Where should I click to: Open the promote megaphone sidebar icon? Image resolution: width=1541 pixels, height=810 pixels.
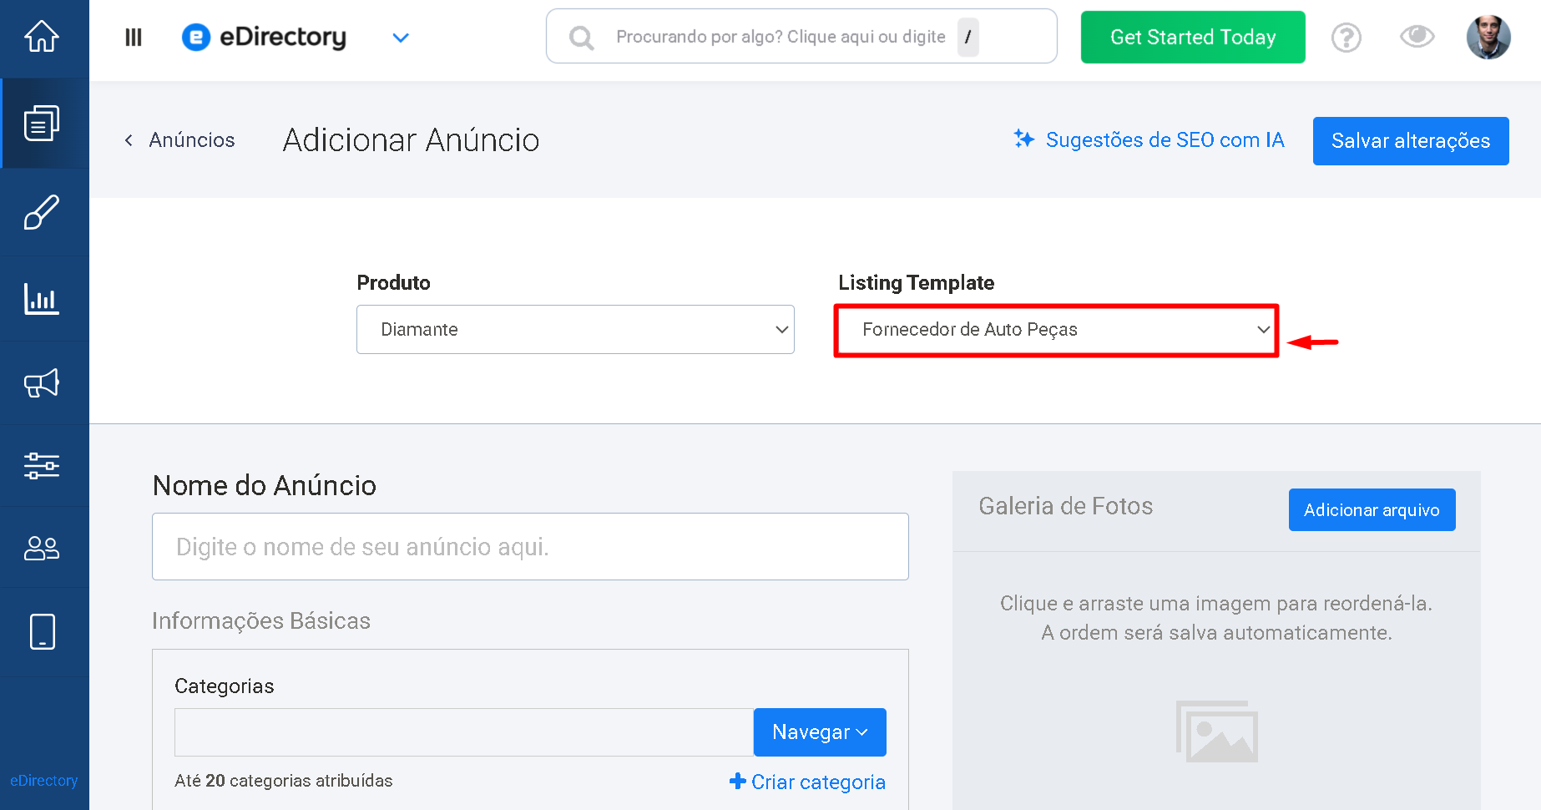click(x=42, y=383)
